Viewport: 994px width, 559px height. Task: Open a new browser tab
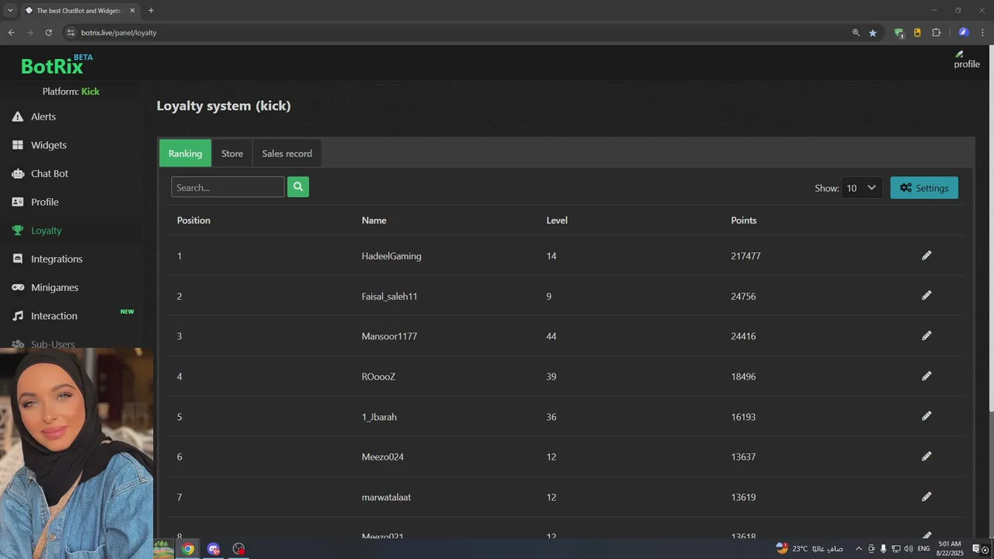(151, 10)
